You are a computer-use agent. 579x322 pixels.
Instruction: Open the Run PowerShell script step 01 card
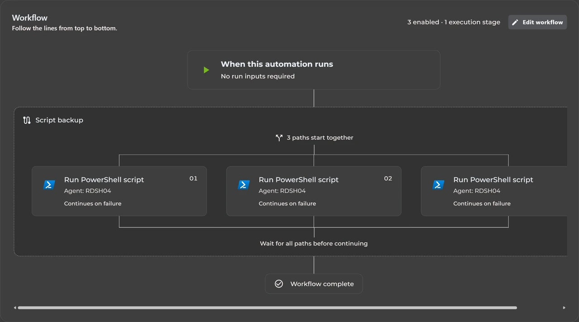[119, 191]
